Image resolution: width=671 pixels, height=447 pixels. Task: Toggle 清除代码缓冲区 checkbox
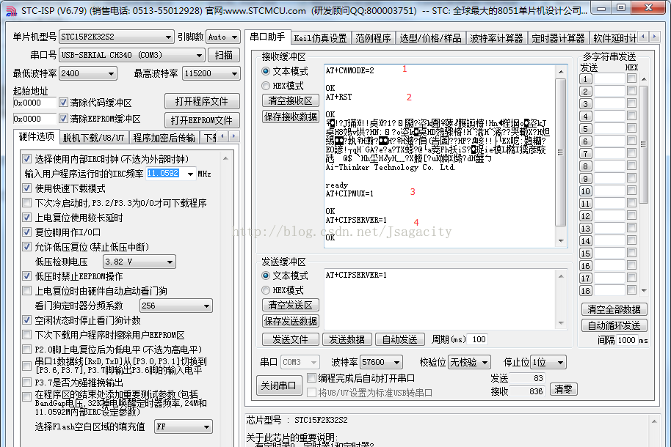click(x=63, y=103)
